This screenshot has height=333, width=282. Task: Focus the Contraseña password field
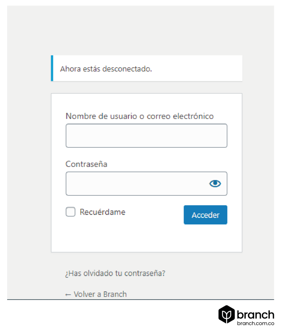pos(136,183)
